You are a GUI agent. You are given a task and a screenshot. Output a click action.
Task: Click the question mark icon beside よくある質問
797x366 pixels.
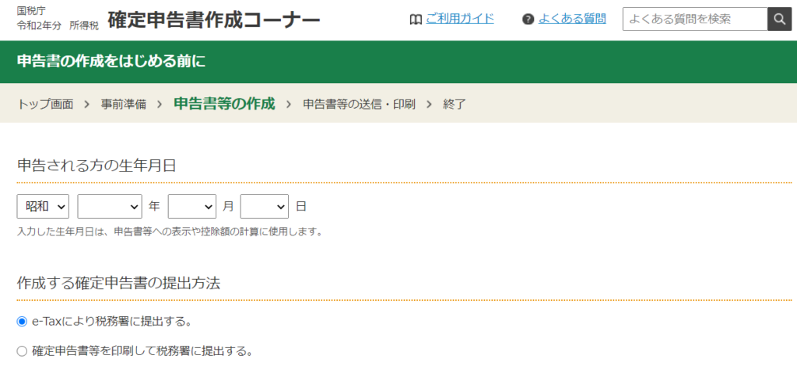pyautogui.click(x=528, y=19)
